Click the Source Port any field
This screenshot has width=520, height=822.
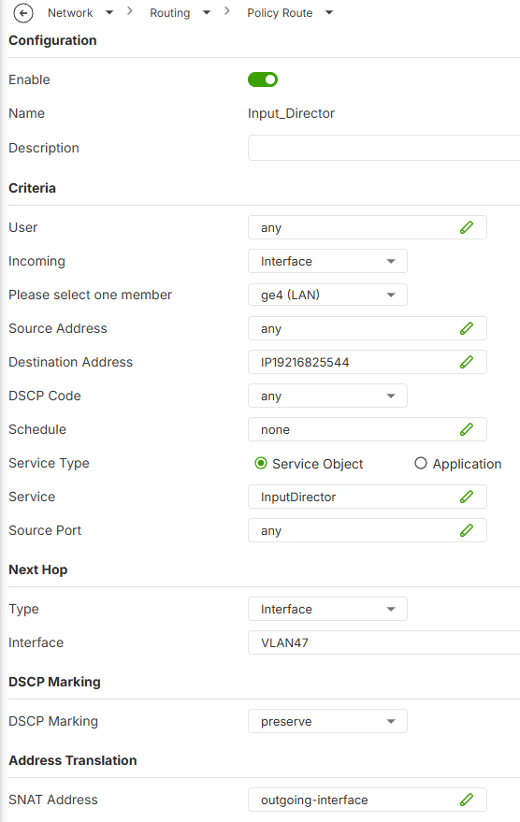pyautogui.click(x=368, y=530)
